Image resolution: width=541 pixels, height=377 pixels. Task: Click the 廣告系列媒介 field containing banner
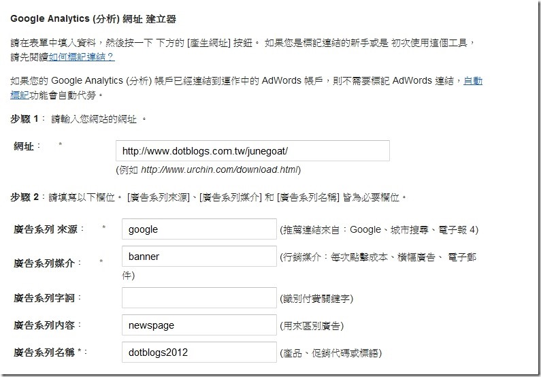click(x=199, y=257)
